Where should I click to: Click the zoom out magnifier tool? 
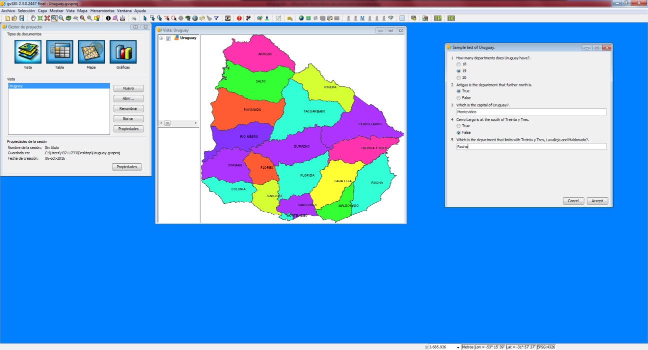[61, 18]
